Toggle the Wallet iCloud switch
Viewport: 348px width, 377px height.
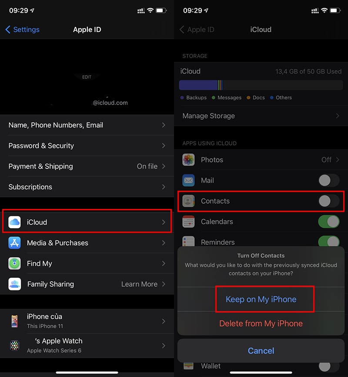(329, 366)
